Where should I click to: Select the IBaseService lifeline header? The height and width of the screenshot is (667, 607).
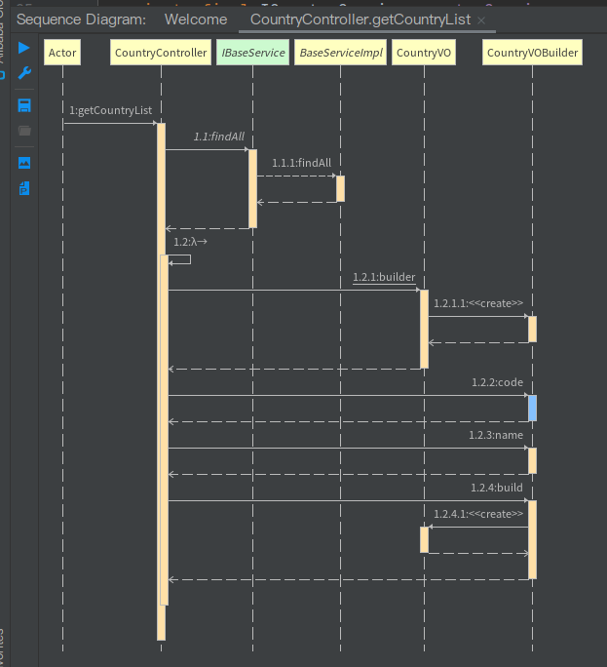[x=253, y=53]
